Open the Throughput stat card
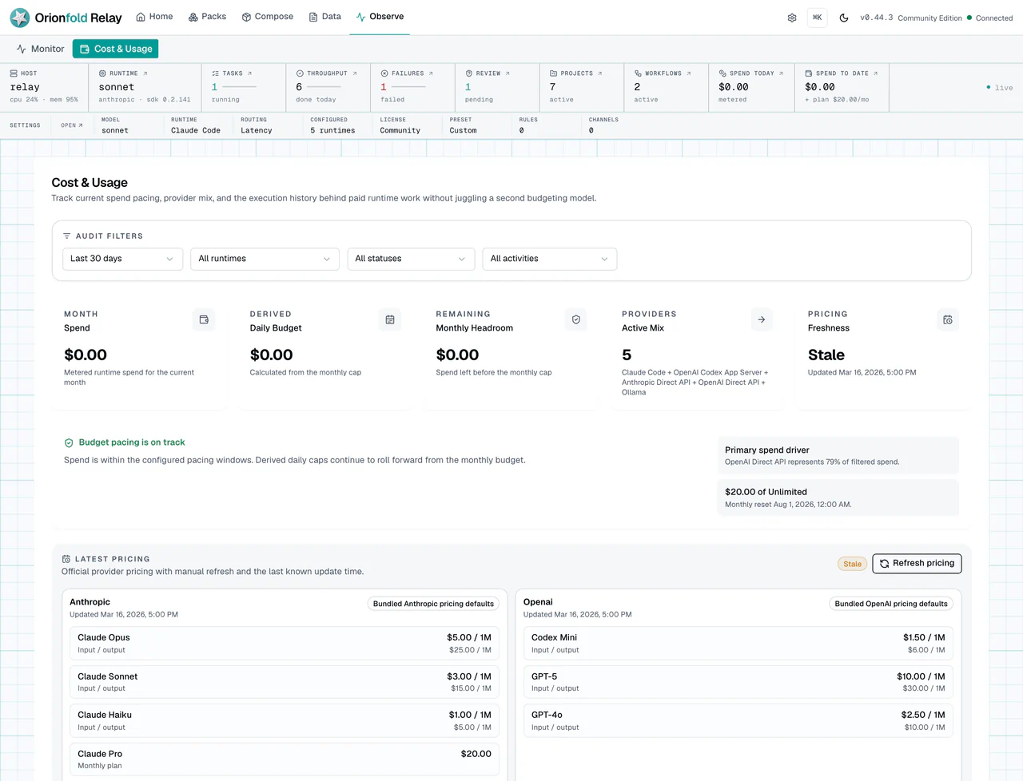 point(328,87)
